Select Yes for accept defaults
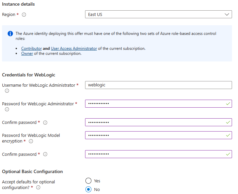The image size is (238, 194). coord(88,181)
